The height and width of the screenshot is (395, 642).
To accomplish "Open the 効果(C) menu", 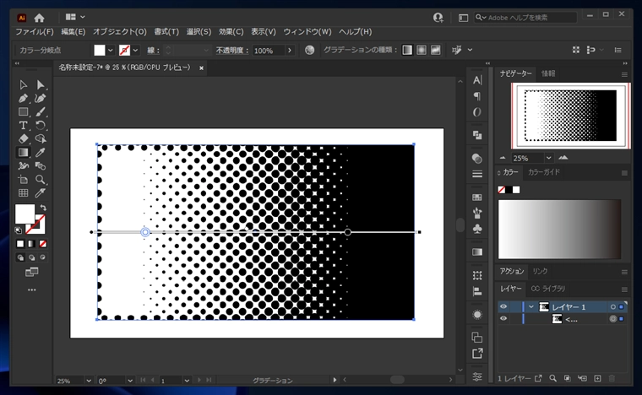I will point(231,31).
